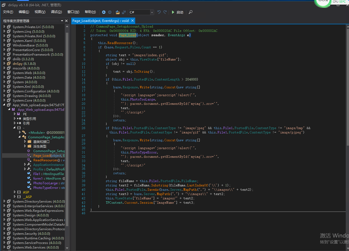
Task: Close the 程序集资源管理器 panel
Action: coord(66,21)
